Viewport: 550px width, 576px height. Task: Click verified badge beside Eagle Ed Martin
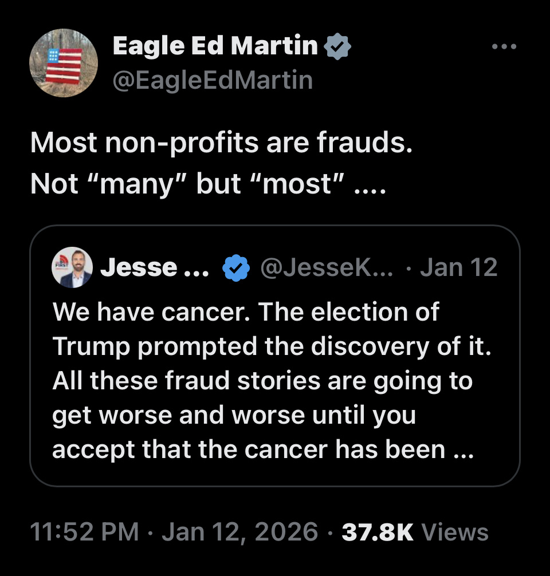click(338, 46)
